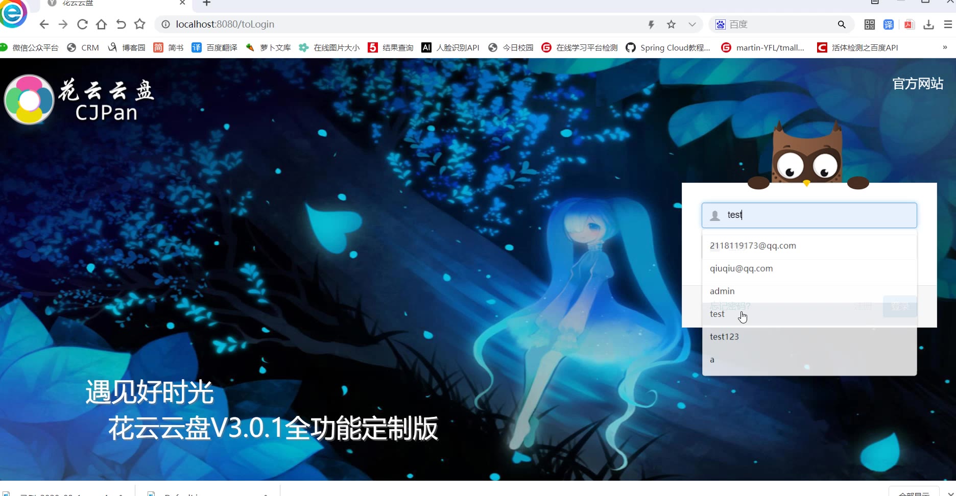This screenshot has height=496, width=956.
Task: Go back with the browser back arrow
Action: [44, 24]
